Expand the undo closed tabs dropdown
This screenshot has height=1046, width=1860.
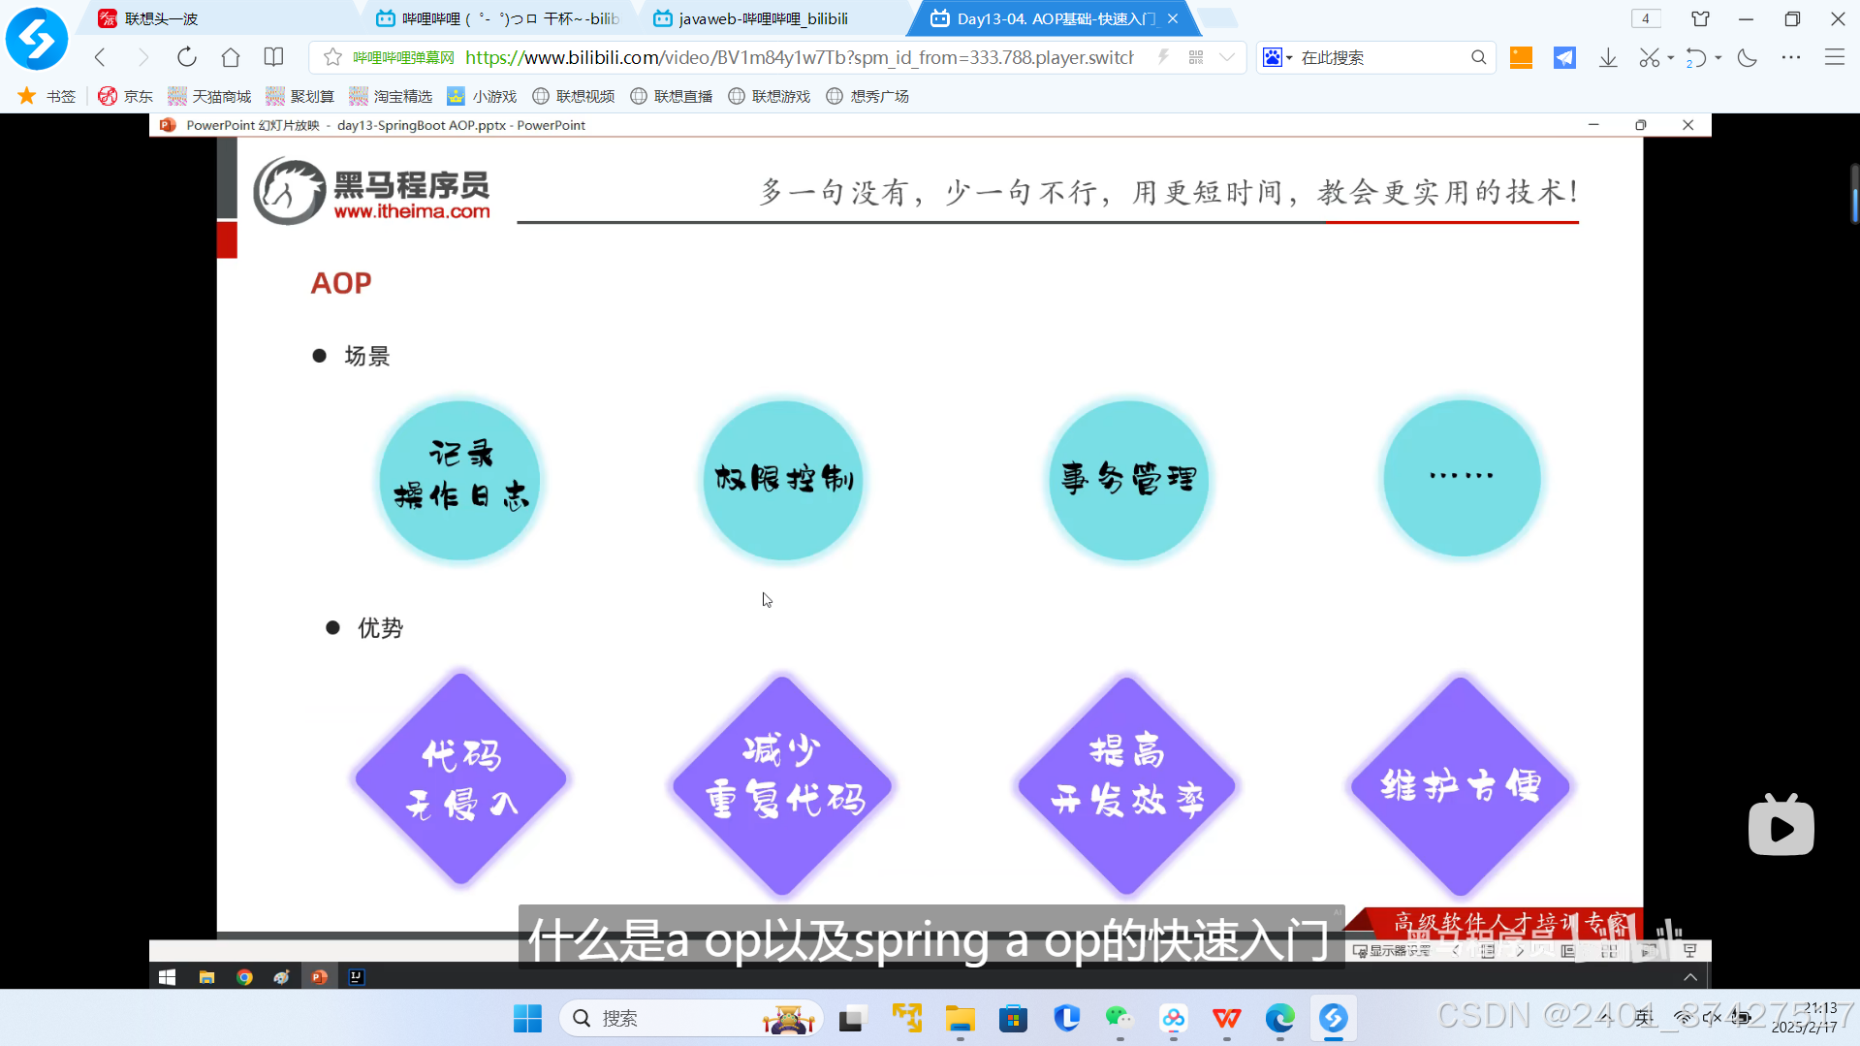point(1718,58)
